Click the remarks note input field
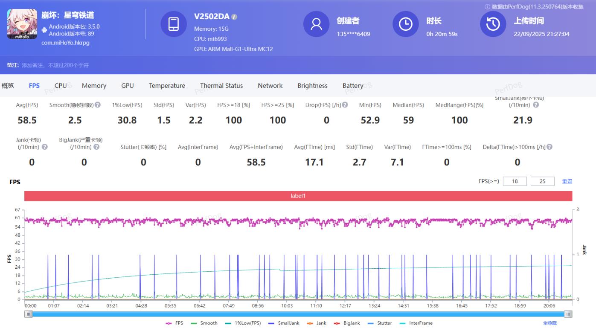This screenshot has width=596, height=328. tap(55, 65)
